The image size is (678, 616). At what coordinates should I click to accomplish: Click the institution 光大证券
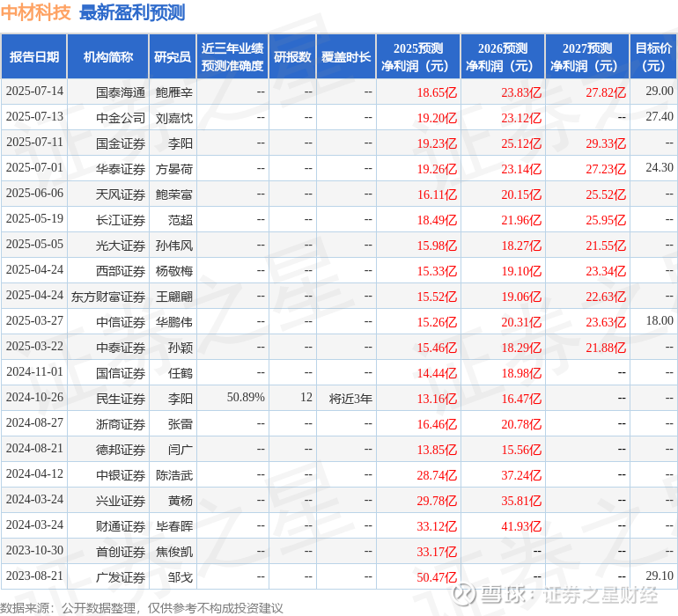click(121, 246)
